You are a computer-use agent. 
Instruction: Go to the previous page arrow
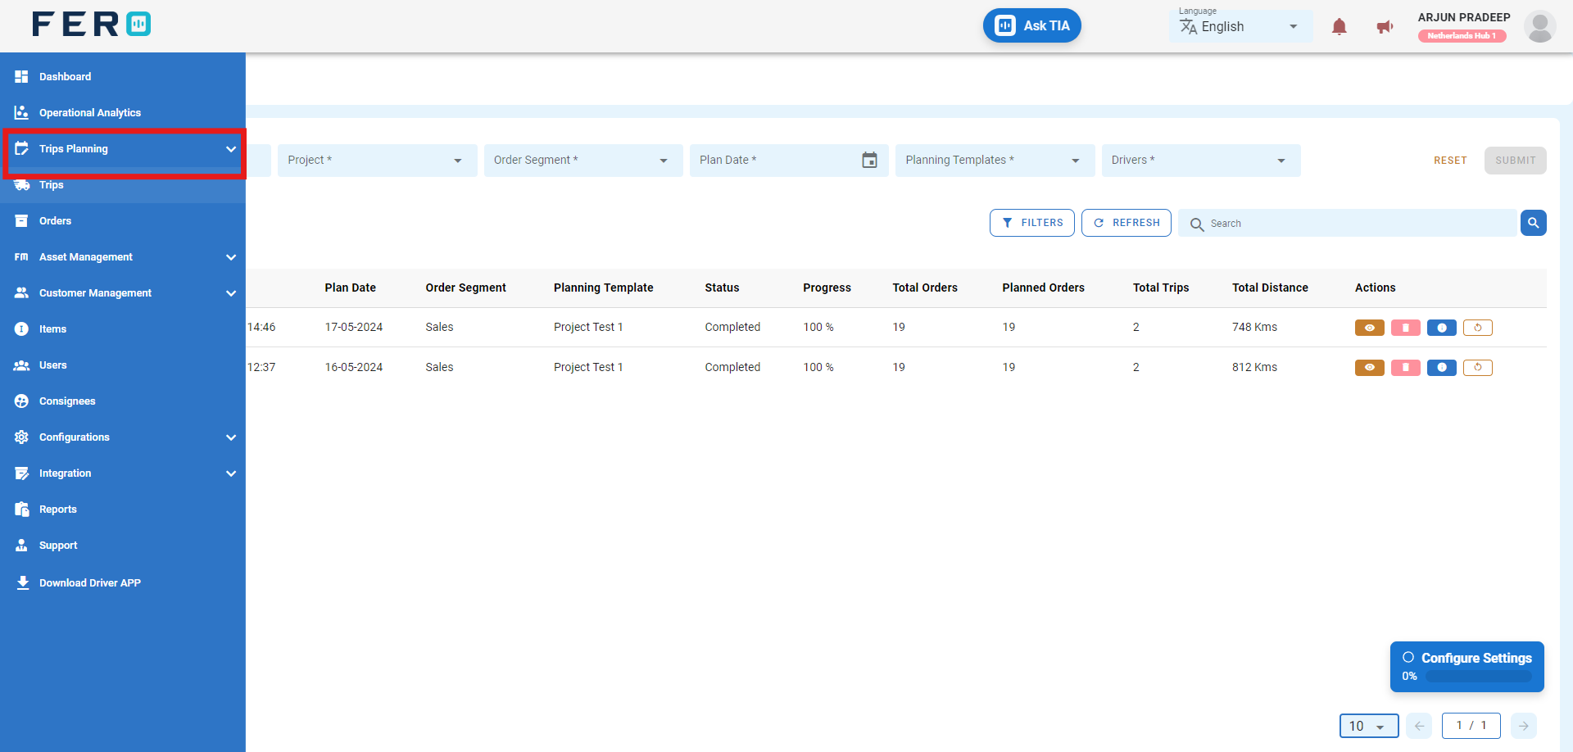(x=1419, y=726)
